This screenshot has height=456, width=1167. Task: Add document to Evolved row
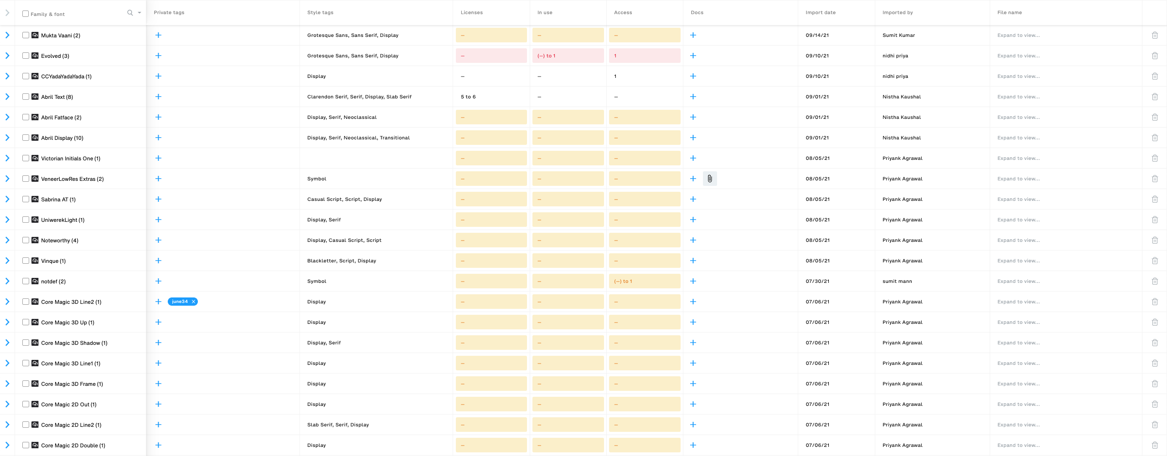coord(693,56)
